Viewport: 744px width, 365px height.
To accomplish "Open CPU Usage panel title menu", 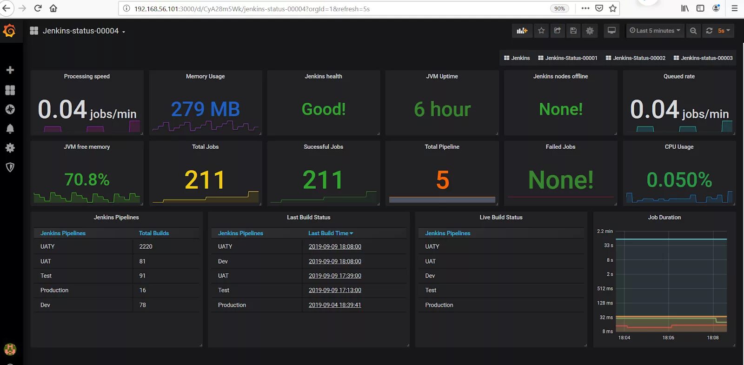I will [x=679, y=146].
